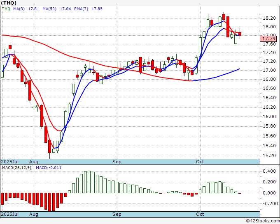The width and height of the screenshot is (280, 224).
Task: Click Sep on the price chart date axis
Action: (117, 162)
